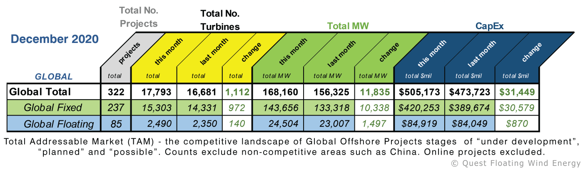Click the green Total MW heading
Image resolution: width=583 pixels, height=173 pixels.
[x=348, y=26]
